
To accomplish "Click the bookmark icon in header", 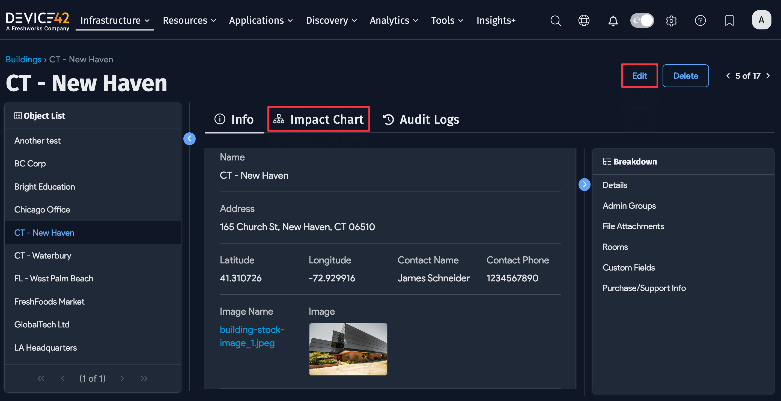I will tap(729, 21).
